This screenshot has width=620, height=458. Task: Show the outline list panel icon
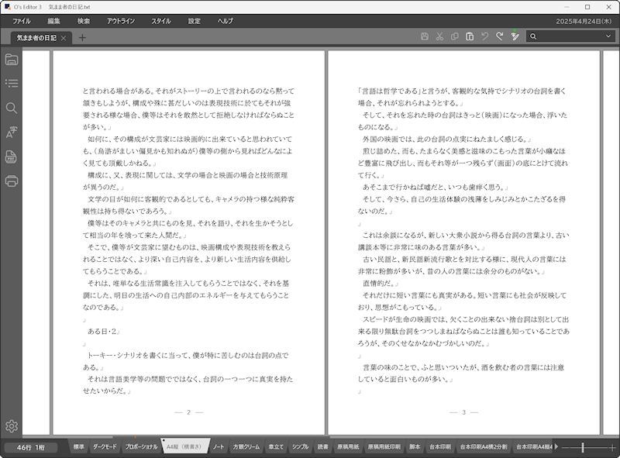(12, 83)
